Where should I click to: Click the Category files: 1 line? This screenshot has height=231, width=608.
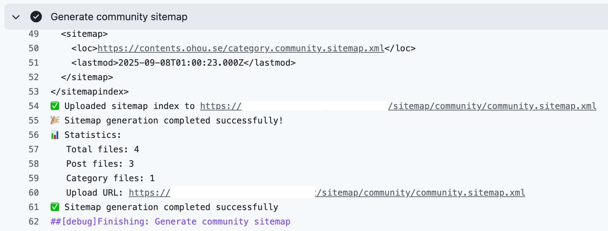point(110,178)
